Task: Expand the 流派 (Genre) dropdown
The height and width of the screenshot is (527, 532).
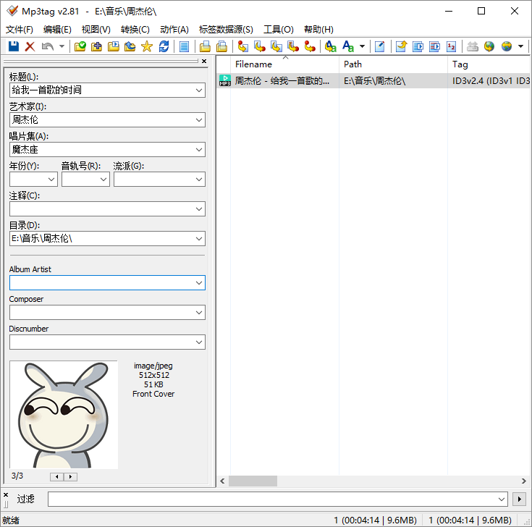Action: coord(199,179)
